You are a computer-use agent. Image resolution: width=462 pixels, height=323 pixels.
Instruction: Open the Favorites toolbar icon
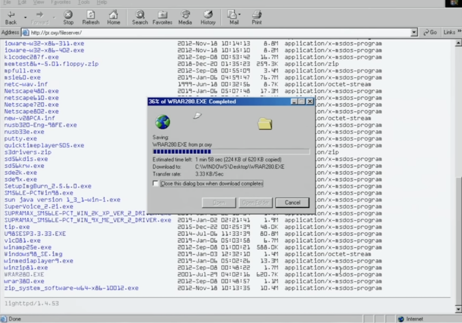tap(162, 14)
